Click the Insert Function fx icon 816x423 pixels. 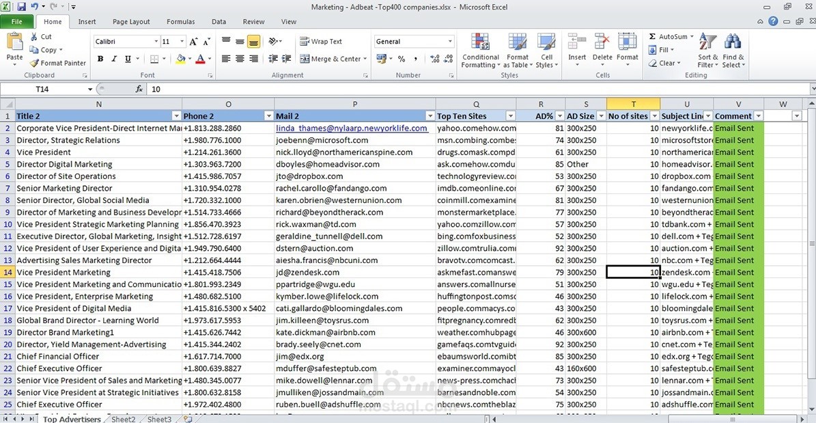coord(139,89)
